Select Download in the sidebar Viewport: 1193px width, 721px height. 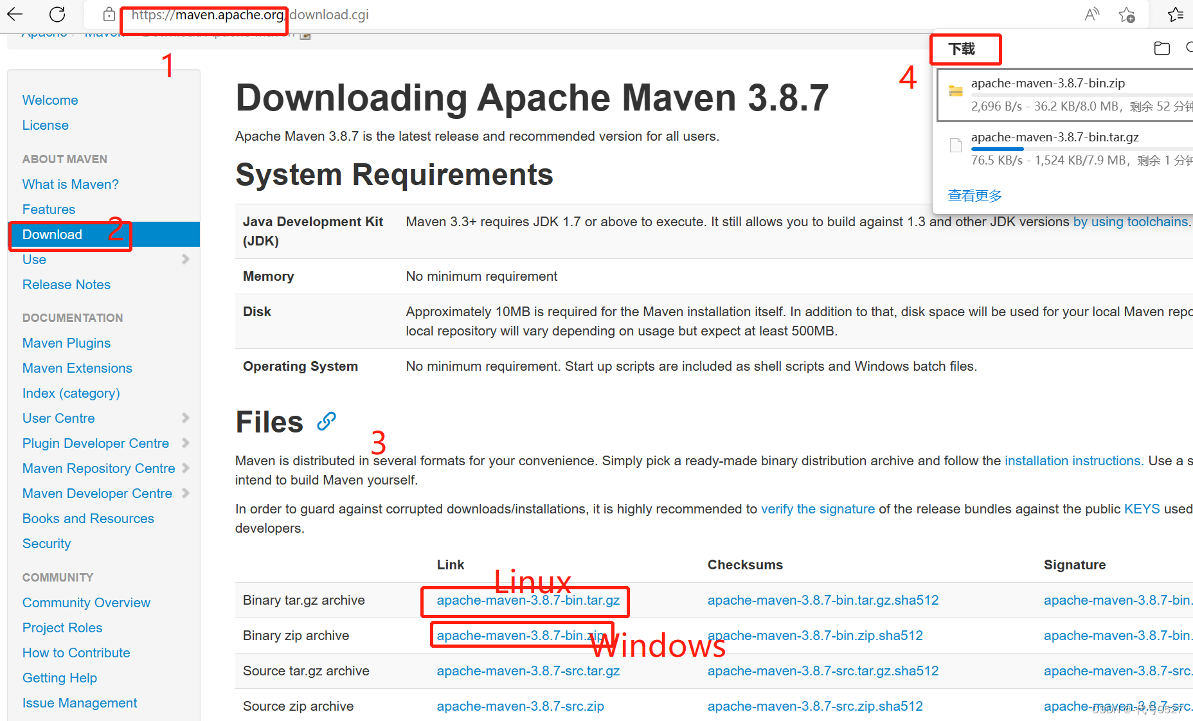coord(104,235)
